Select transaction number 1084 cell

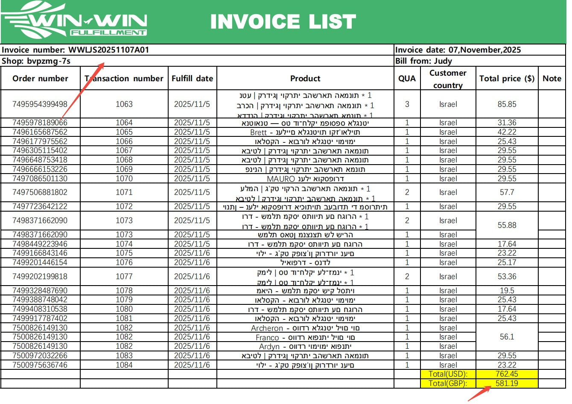124,365
